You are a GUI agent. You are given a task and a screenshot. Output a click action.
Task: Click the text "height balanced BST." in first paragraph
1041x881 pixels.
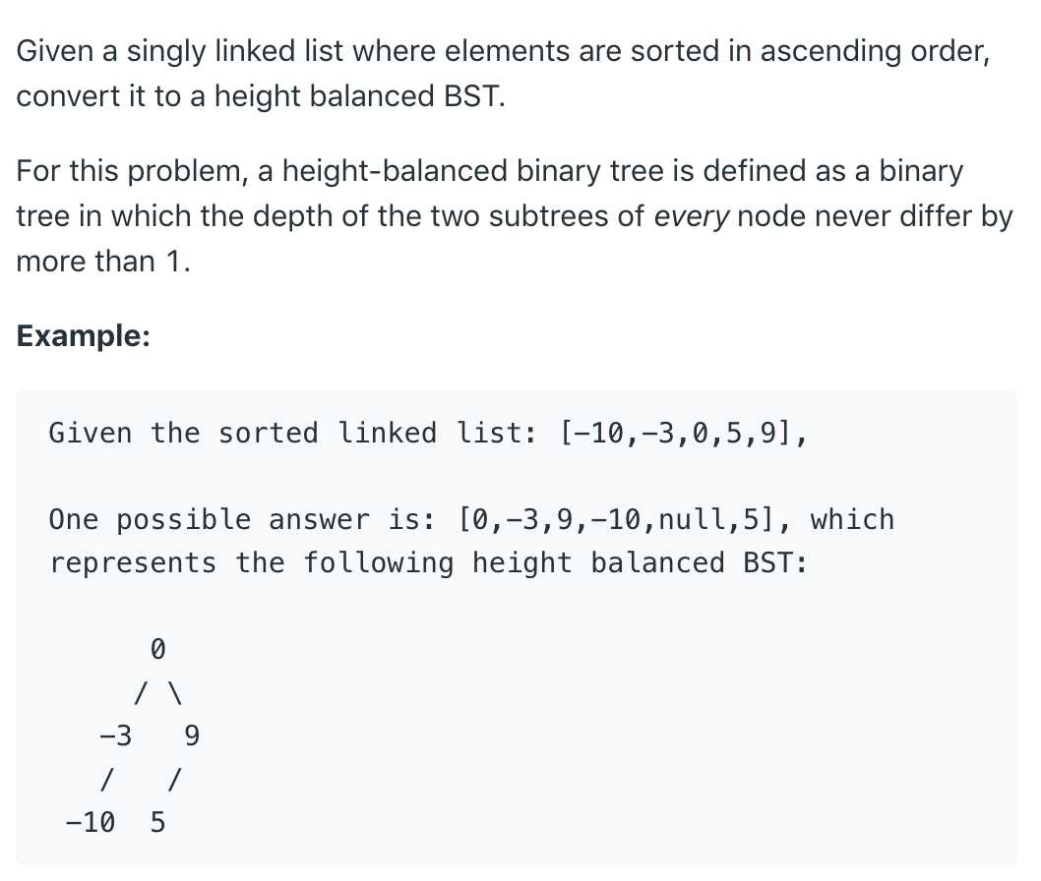pos(359,96)
